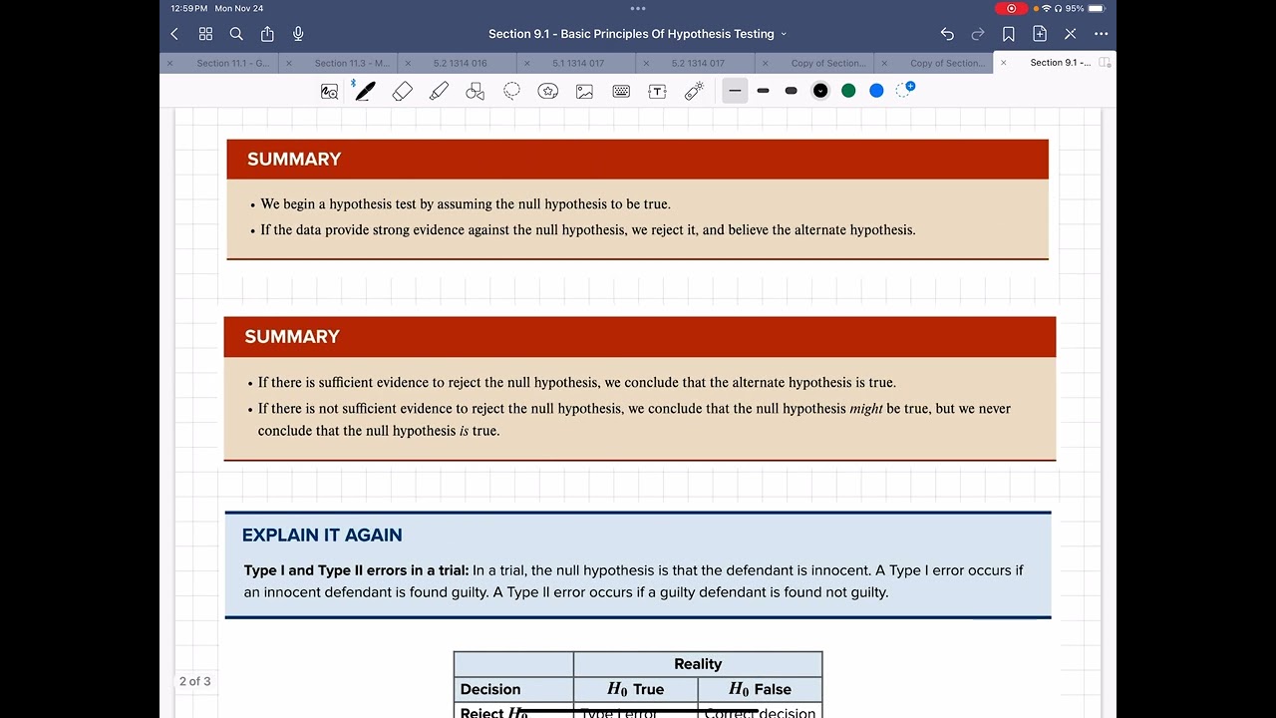Tap the 2 of 3 page indicator
1276x718 pixels.
(194, 681)
